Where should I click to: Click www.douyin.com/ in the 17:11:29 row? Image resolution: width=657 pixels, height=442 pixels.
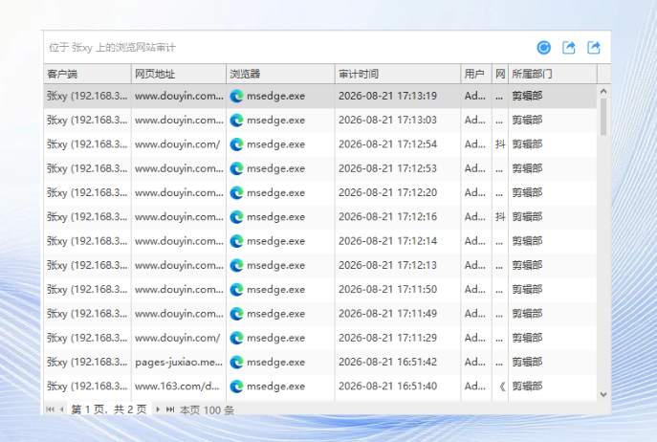[x=177, y=338]
